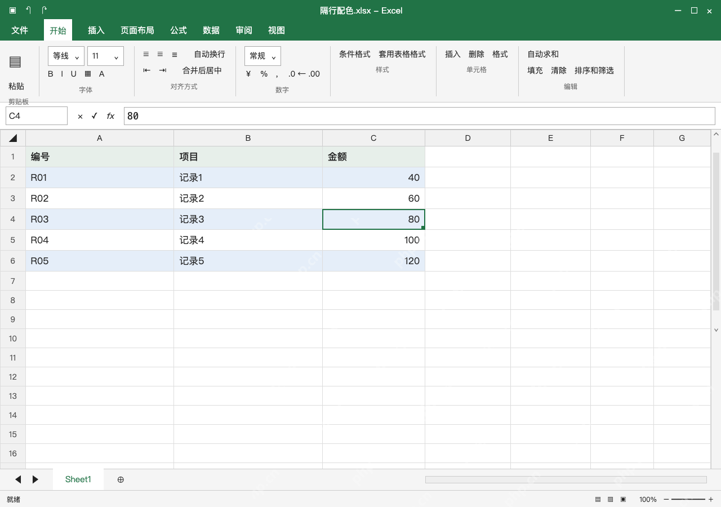Image resolution: width=721 pixels, height=507 pixels.
Task: Click the 删除 cells button
Action: tap(477, 54)
